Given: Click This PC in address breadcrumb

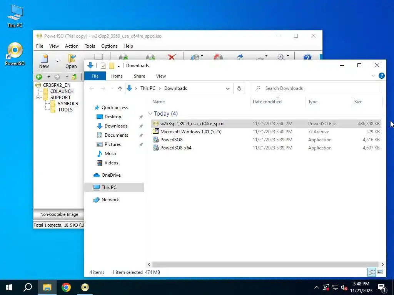Looking at the screenshot, I should click(148, 88).
